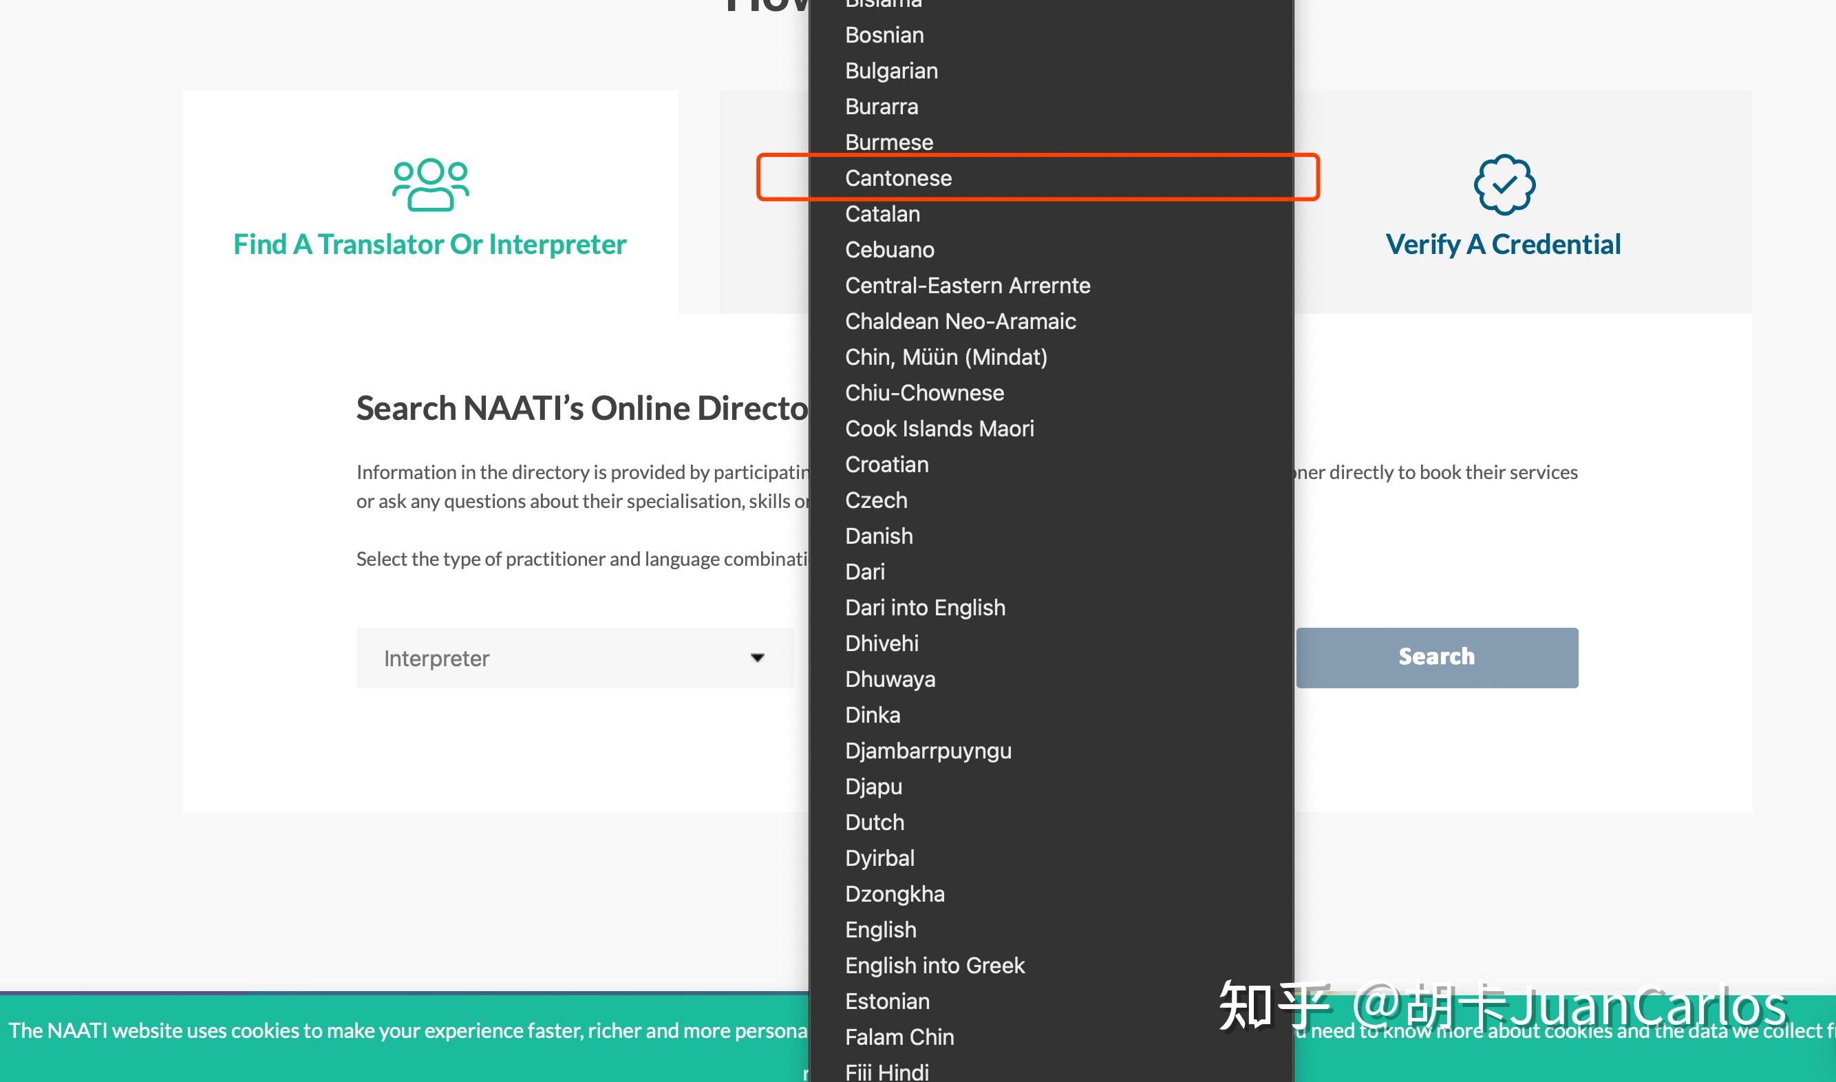This screenshot has width=1836, height=1082.
Task: Select Burmese language option
Action: pos(888,142)
